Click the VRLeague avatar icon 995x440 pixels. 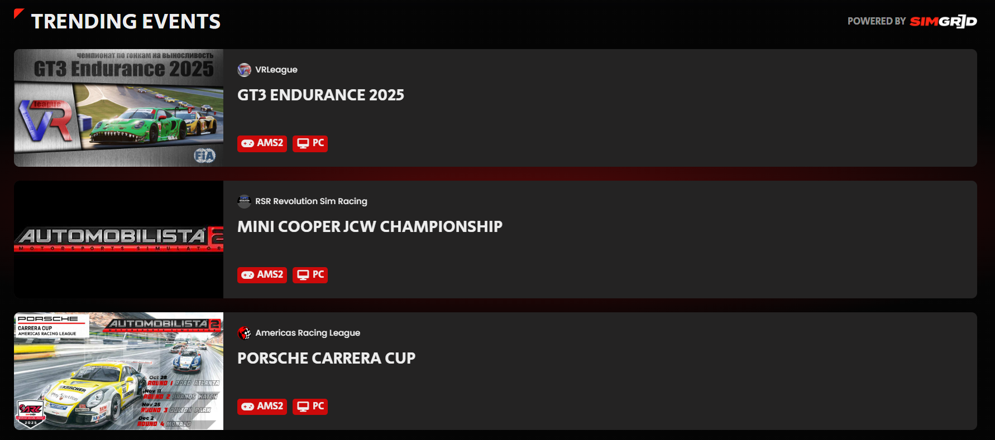244,70
